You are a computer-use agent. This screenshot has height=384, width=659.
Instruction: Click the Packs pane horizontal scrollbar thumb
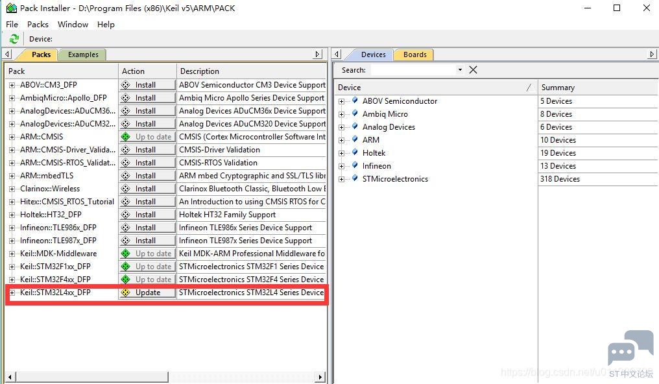pos(92,377)
